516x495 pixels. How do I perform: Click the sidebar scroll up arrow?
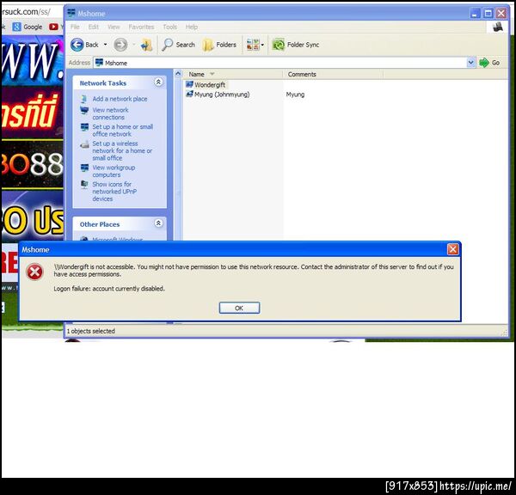click(x=178, y=73)
